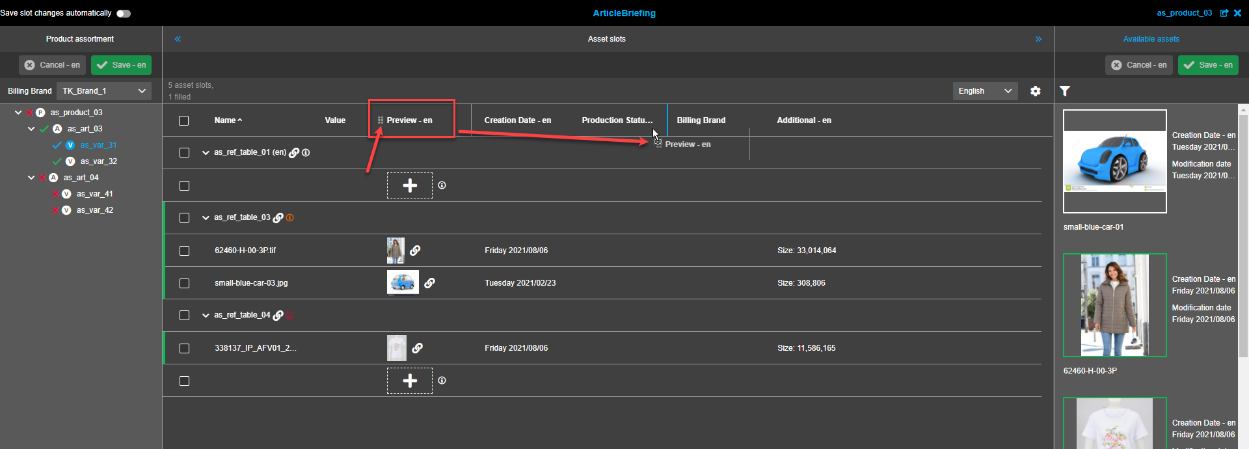Screen dimensions: 1249x449
Task: Click link icon in 62460-H-00-3P.tif row
Action: tap(415, 251)
